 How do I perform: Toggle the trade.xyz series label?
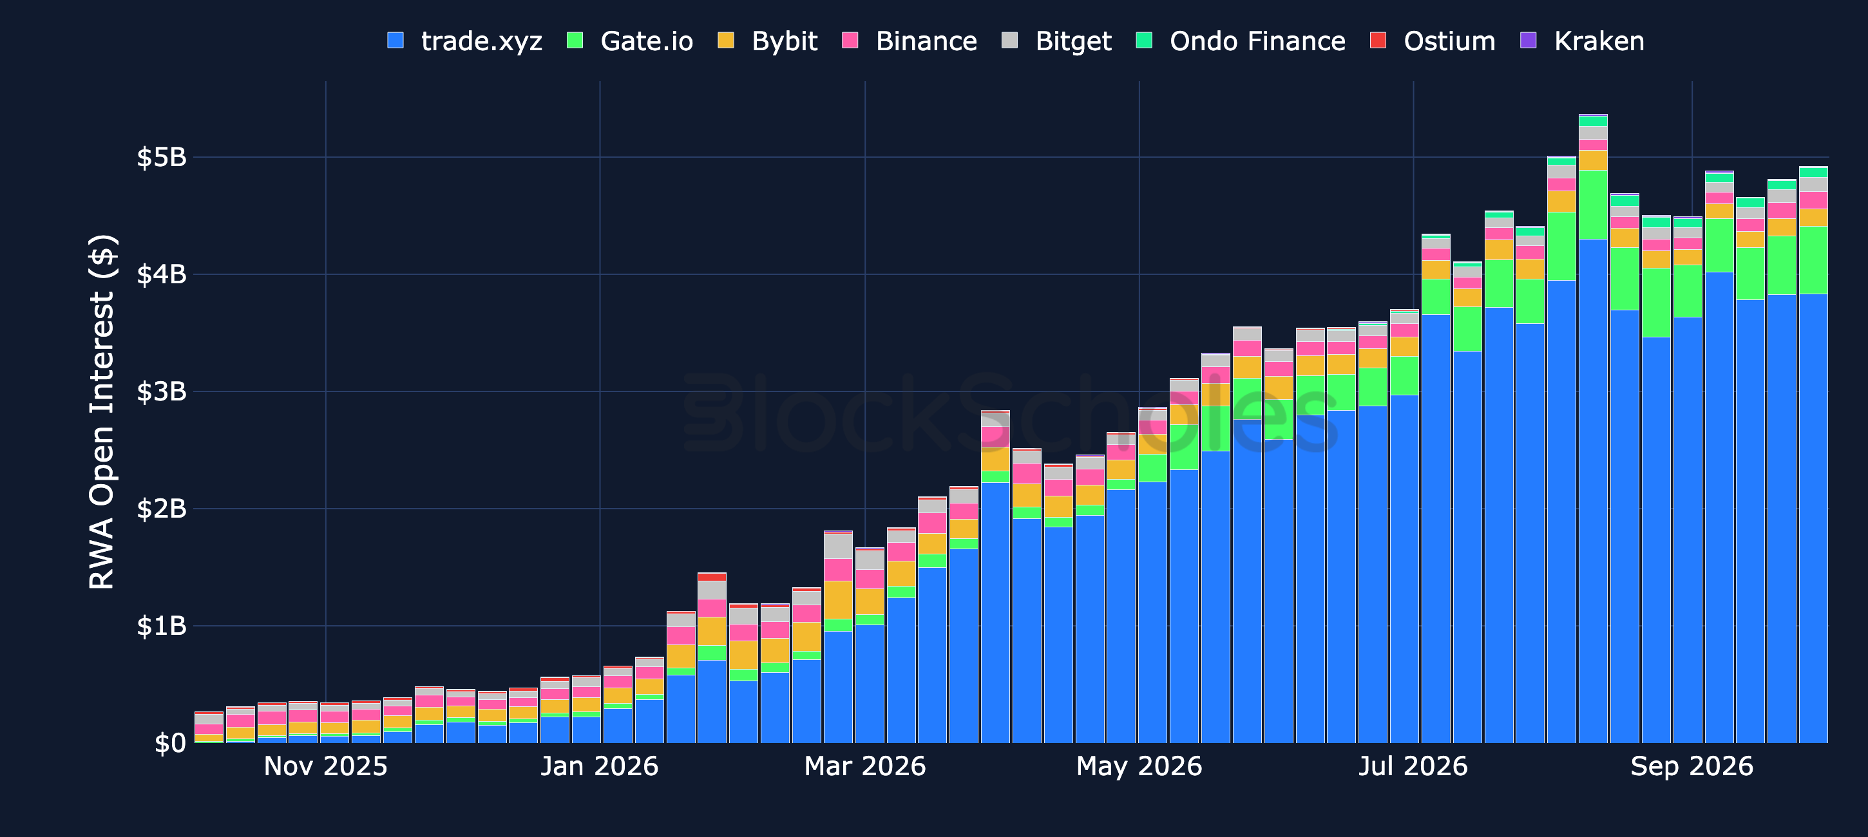(x=482, y=42)
